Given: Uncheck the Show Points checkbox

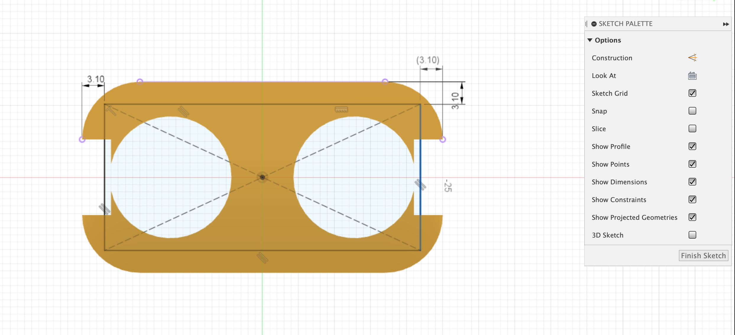Looking at the screenshot, I should 692,164.
